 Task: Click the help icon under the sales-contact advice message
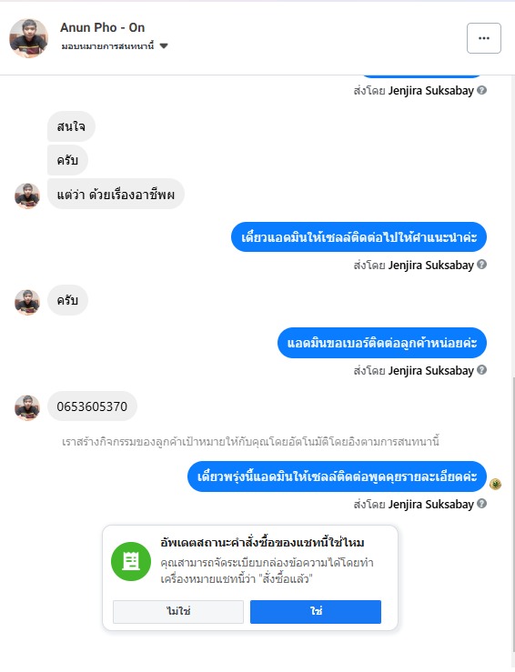point(481,265)
